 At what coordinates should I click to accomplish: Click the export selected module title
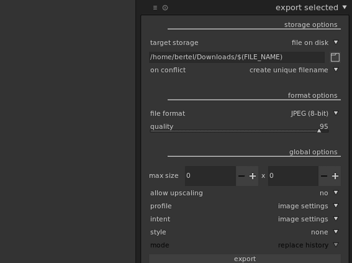coord(307,8)
